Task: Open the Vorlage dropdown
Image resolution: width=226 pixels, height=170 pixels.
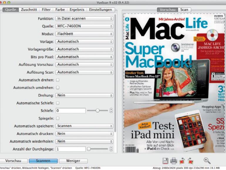Action: (84, 41)
